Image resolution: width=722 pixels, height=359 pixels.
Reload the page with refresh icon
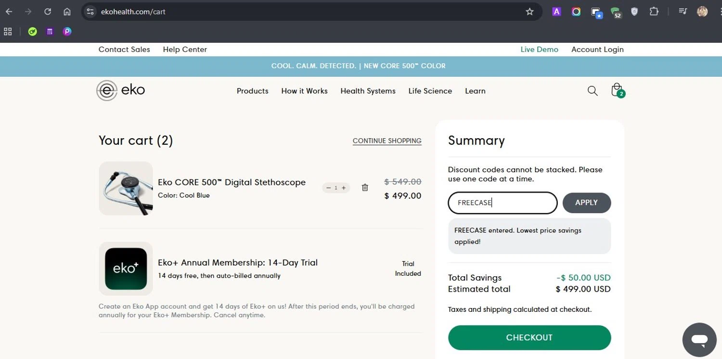click(48, 12)
